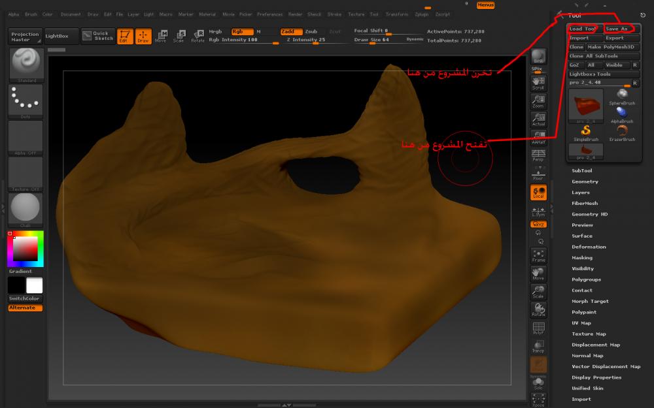Image resolution: width=654 pixels, height=408 pixels.
Task: Expand the Deformation section
Action: click(x=589, y=247)
